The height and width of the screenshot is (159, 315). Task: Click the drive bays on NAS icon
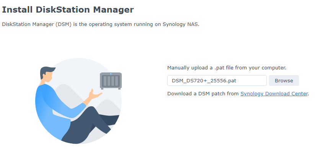click(111, 81)
